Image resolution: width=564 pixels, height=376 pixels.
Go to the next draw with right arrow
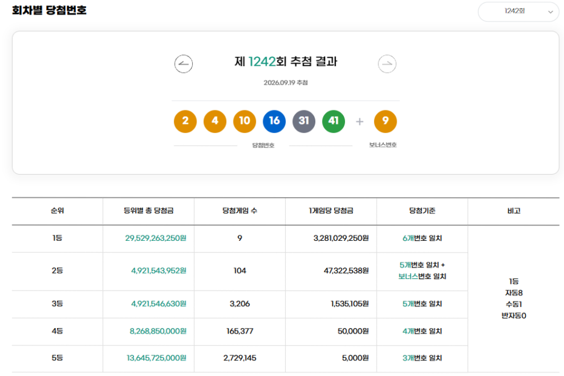pos(387,64)
